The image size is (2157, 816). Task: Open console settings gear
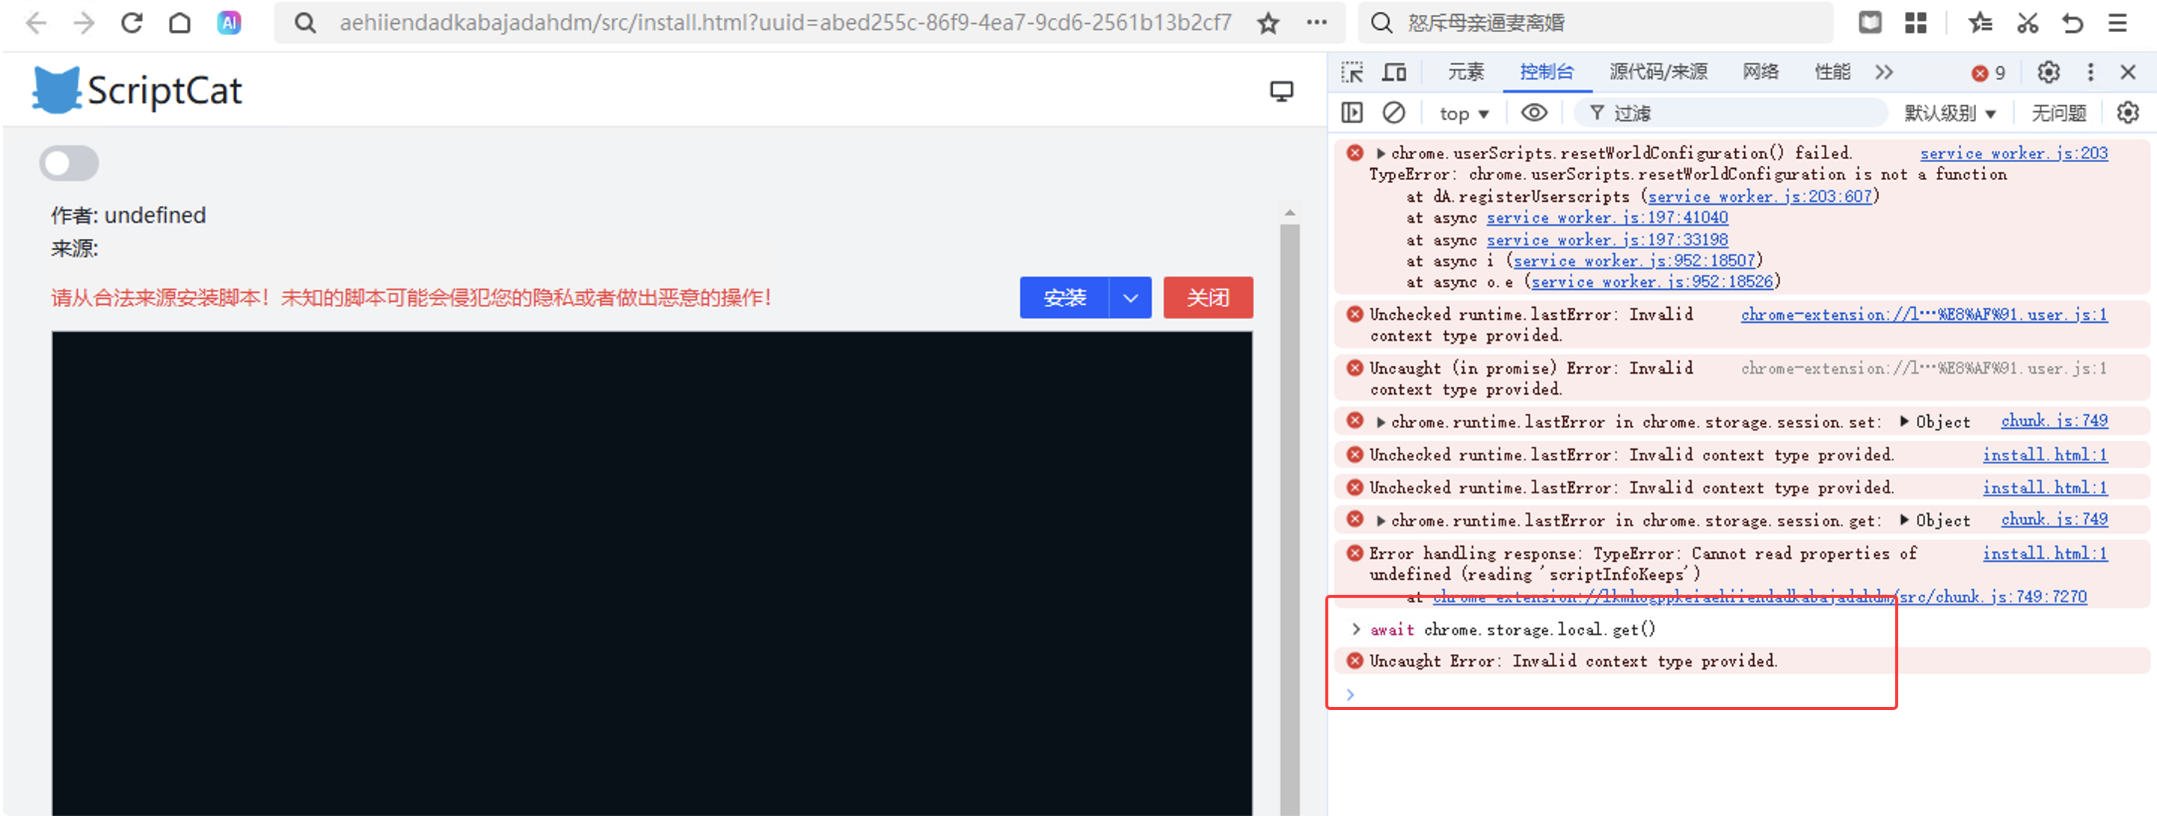2128,112
